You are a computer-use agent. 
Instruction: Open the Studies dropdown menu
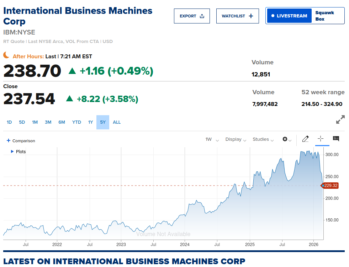pyautogui.click(x=263, y=139)
